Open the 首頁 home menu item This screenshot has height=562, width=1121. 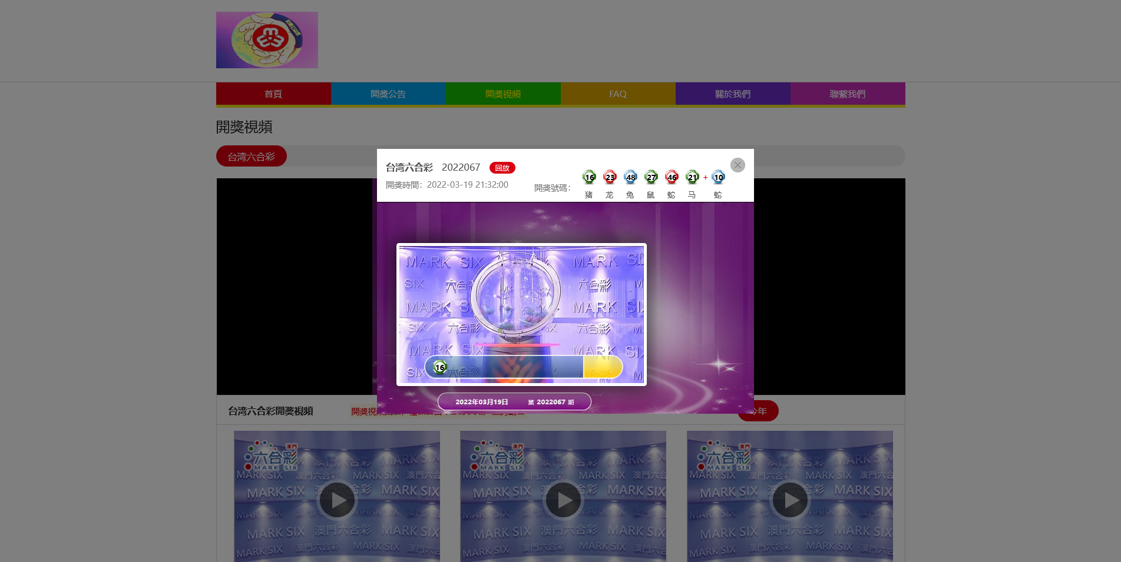coord(273,94)
